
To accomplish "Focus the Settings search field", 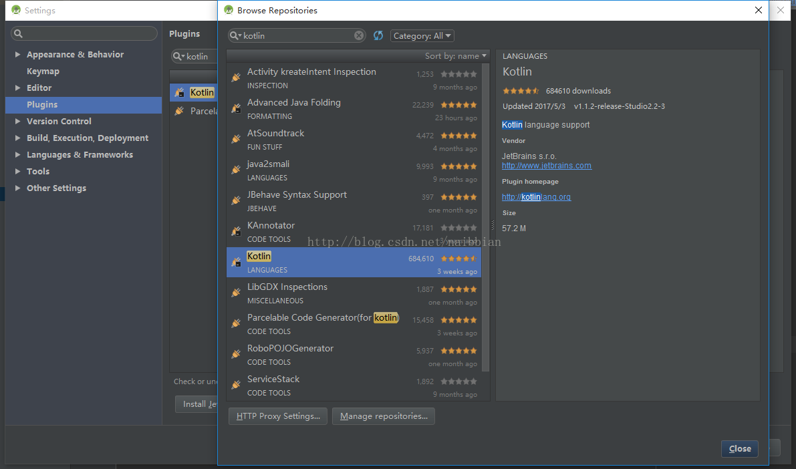I will (x=84, y=33).
